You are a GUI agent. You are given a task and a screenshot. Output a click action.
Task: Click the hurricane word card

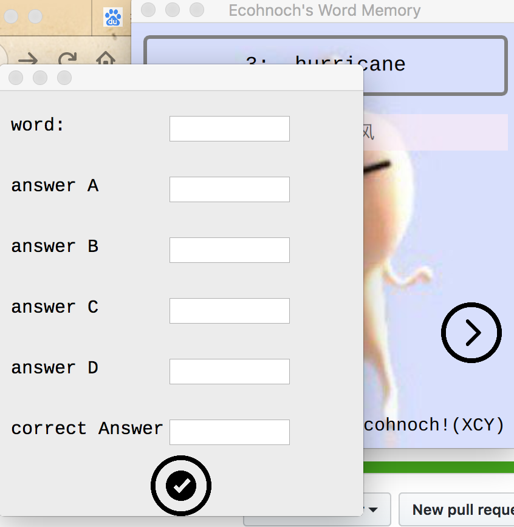click(x=325, y=66)
